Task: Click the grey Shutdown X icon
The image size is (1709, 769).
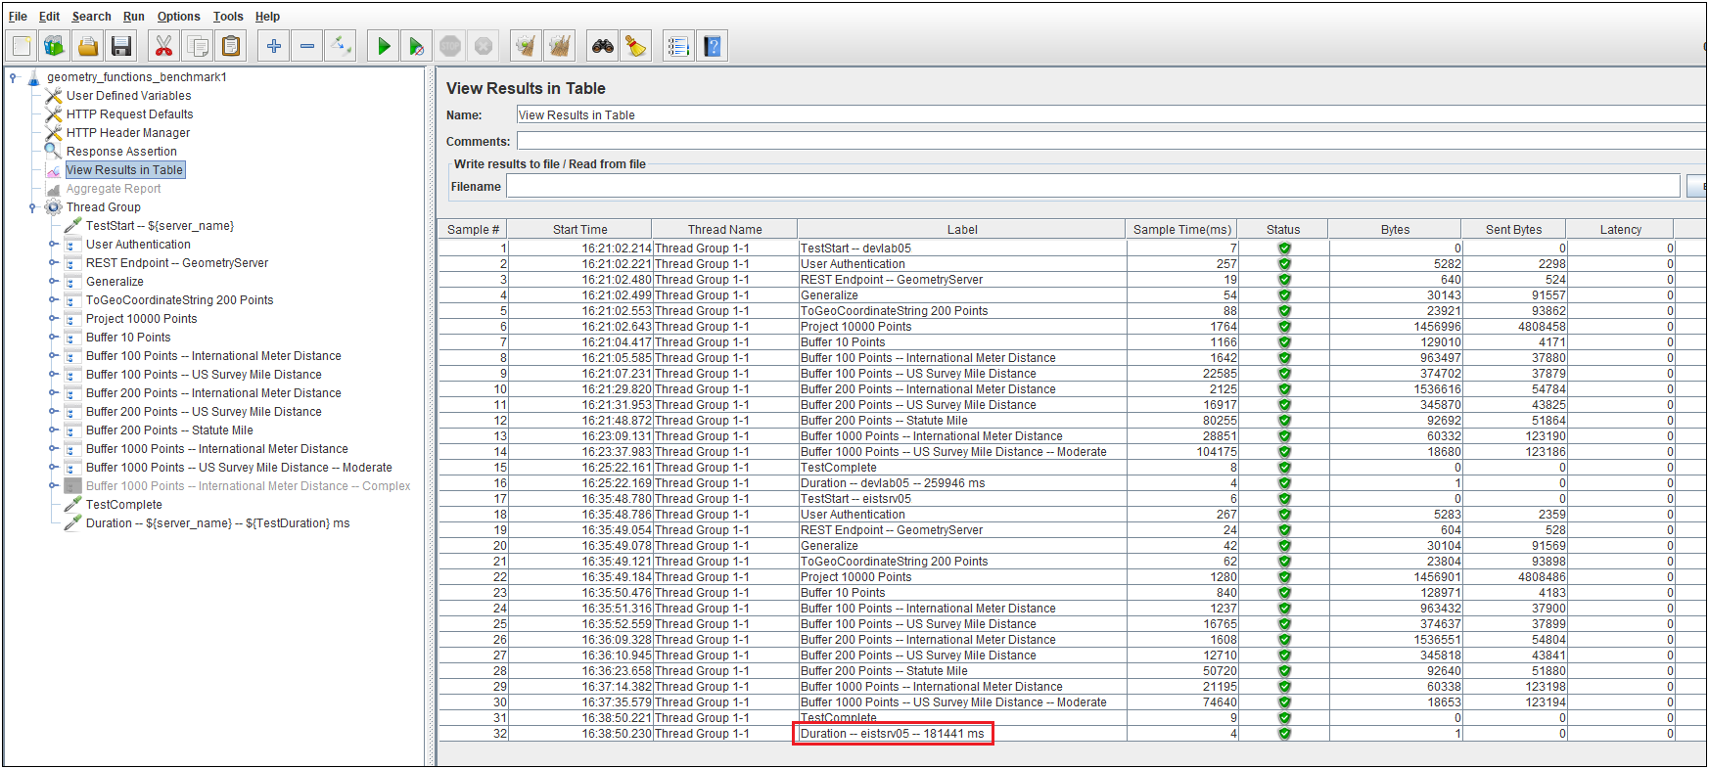Action: coord(484,46)
